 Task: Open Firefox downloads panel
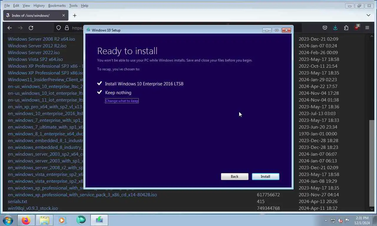click(x=335, y=28)
